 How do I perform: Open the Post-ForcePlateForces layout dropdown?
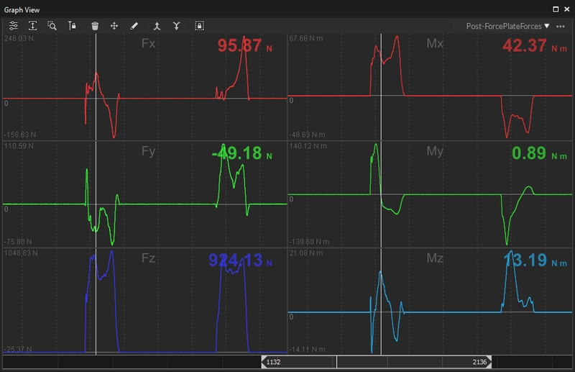coord(507,26)
